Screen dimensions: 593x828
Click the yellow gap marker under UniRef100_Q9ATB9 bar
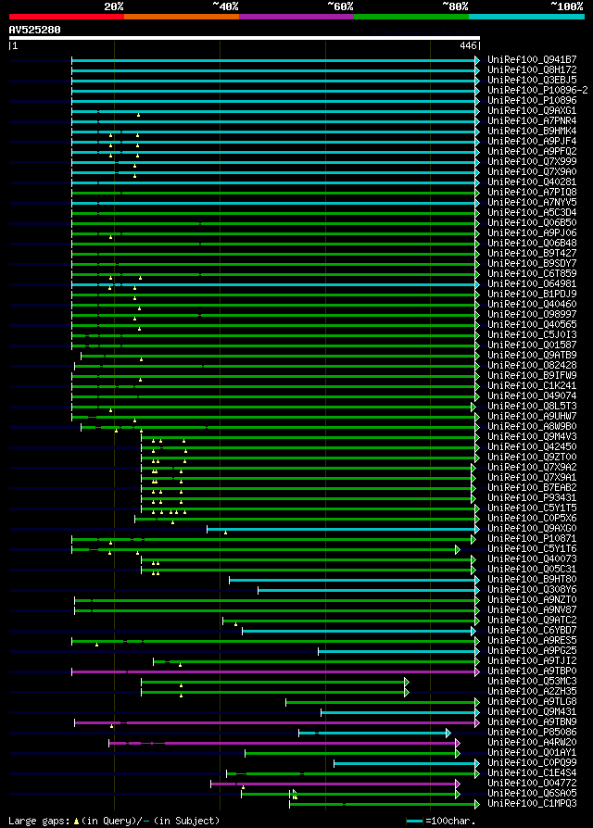tap(141, 359)
